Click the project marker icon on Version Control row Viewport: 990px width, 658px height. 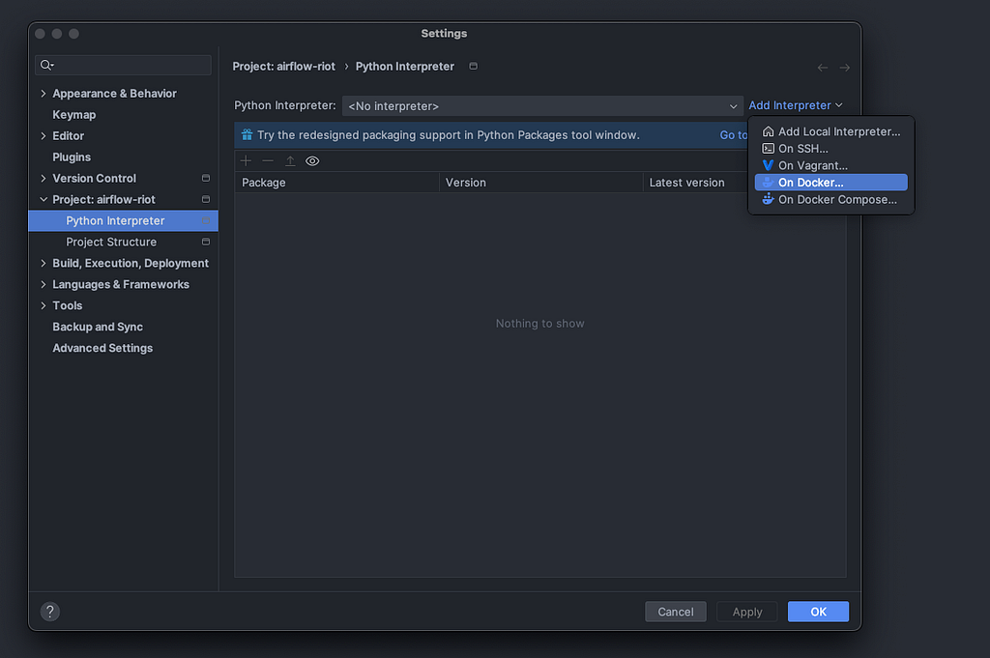(205, 178)
